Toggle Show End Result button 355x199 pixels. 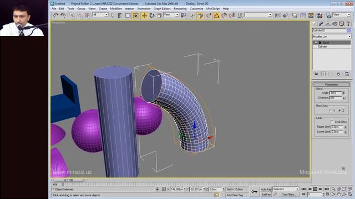pyautogui.click(x=324, y=74)
